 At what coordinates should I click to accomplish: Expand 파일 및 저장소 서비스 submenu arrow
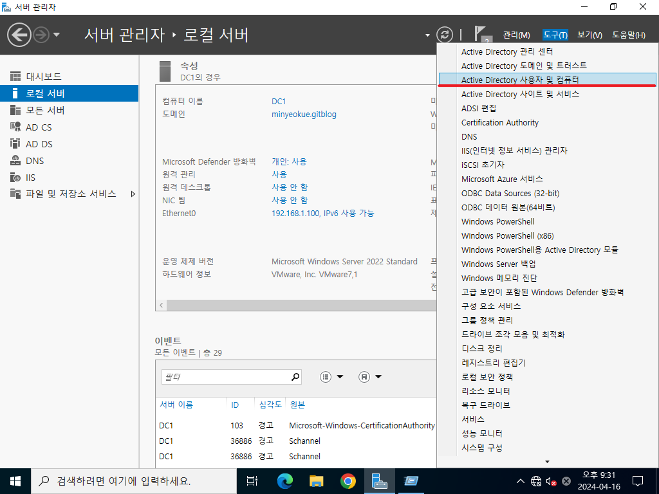pyautogui.click(x=133, y=194)
